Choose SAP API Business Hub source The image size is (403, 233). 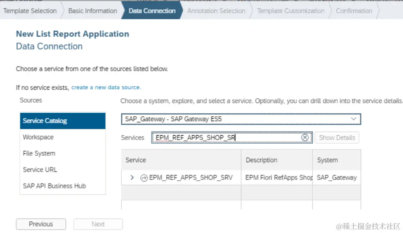(x=63, y=186)
